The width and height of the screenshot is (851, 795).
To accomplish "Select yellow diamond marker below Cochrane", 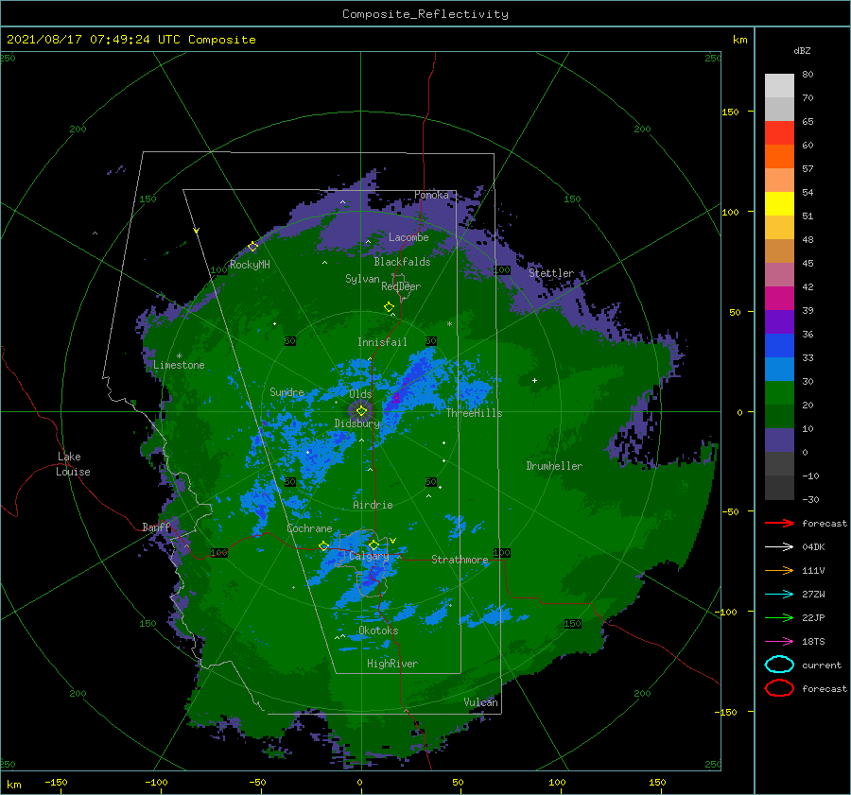I will [x=323, y=546].
